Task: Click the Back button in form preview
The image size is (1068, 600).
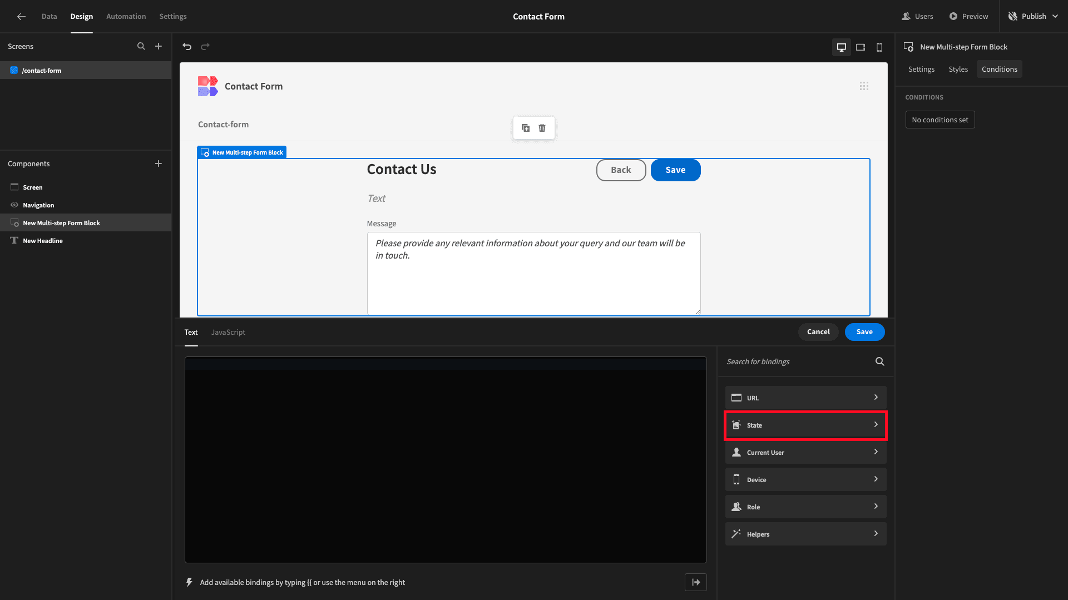Action: point(621,170)
